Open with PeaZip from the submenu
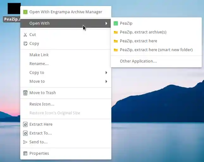This screenshot has width=204, height=162. pos(156,23)
